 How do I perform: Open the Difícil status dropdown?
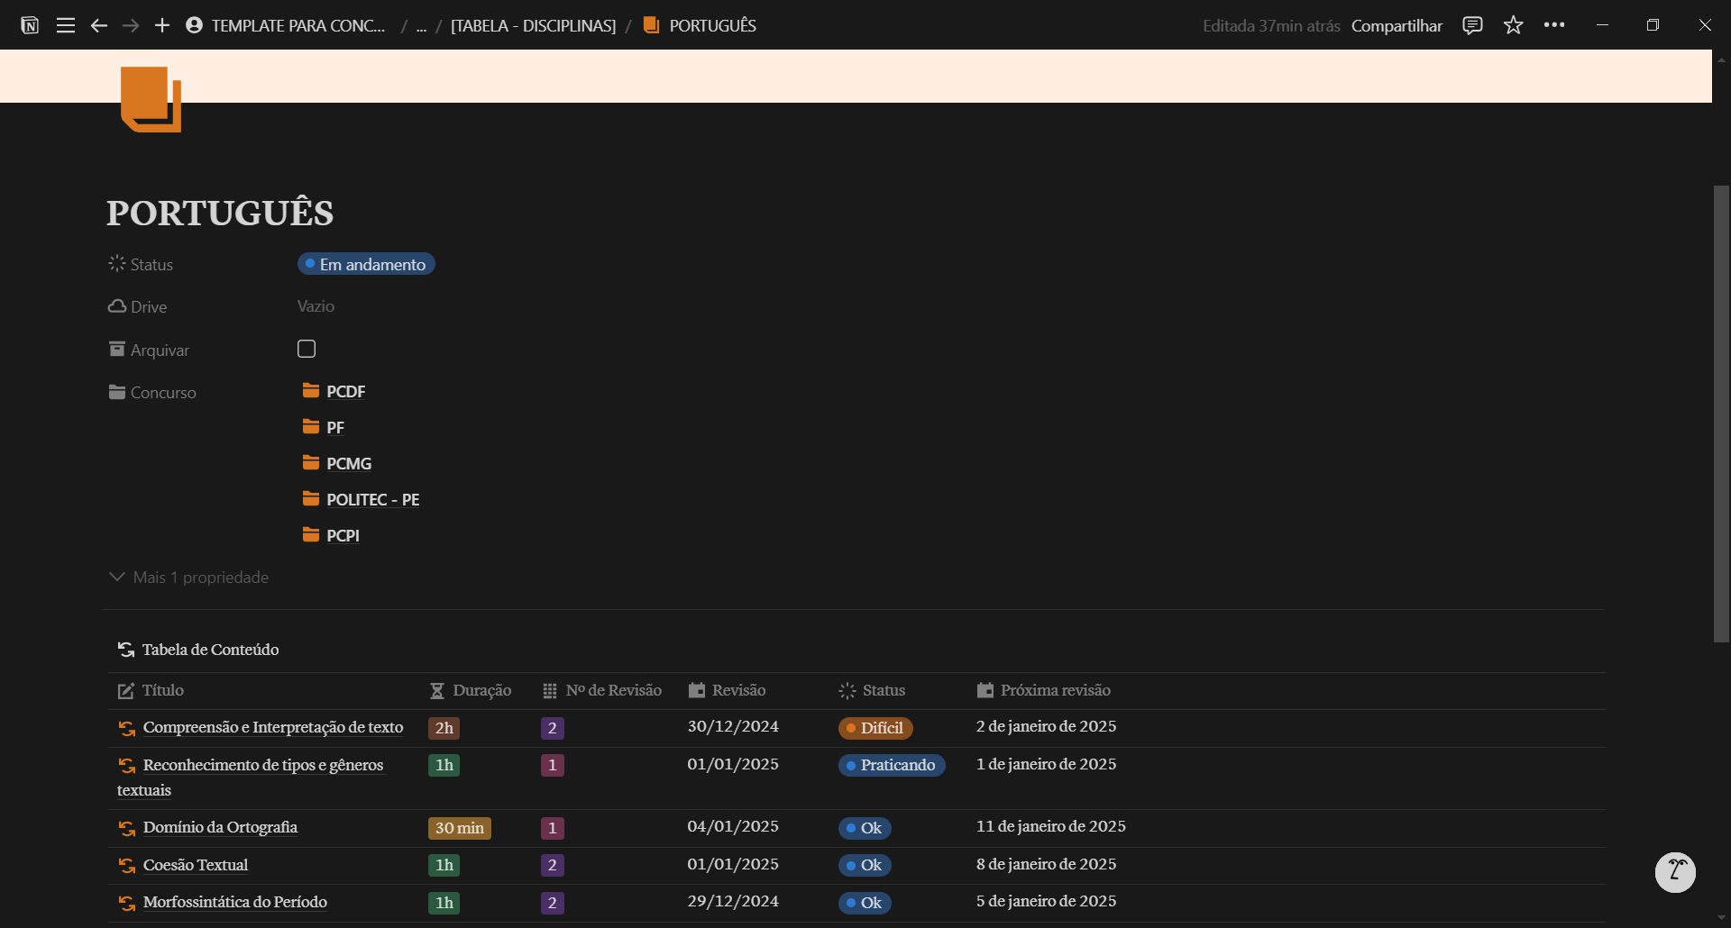click(x=875, y=728)
